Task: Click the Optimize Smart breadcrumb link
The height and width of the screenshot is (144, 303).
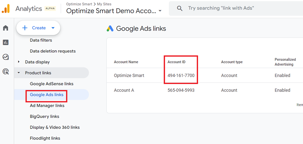Action: 79,4
